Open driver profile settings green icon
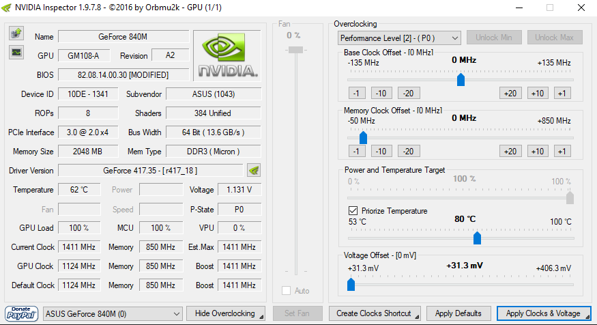 click(x=254, y=170)
